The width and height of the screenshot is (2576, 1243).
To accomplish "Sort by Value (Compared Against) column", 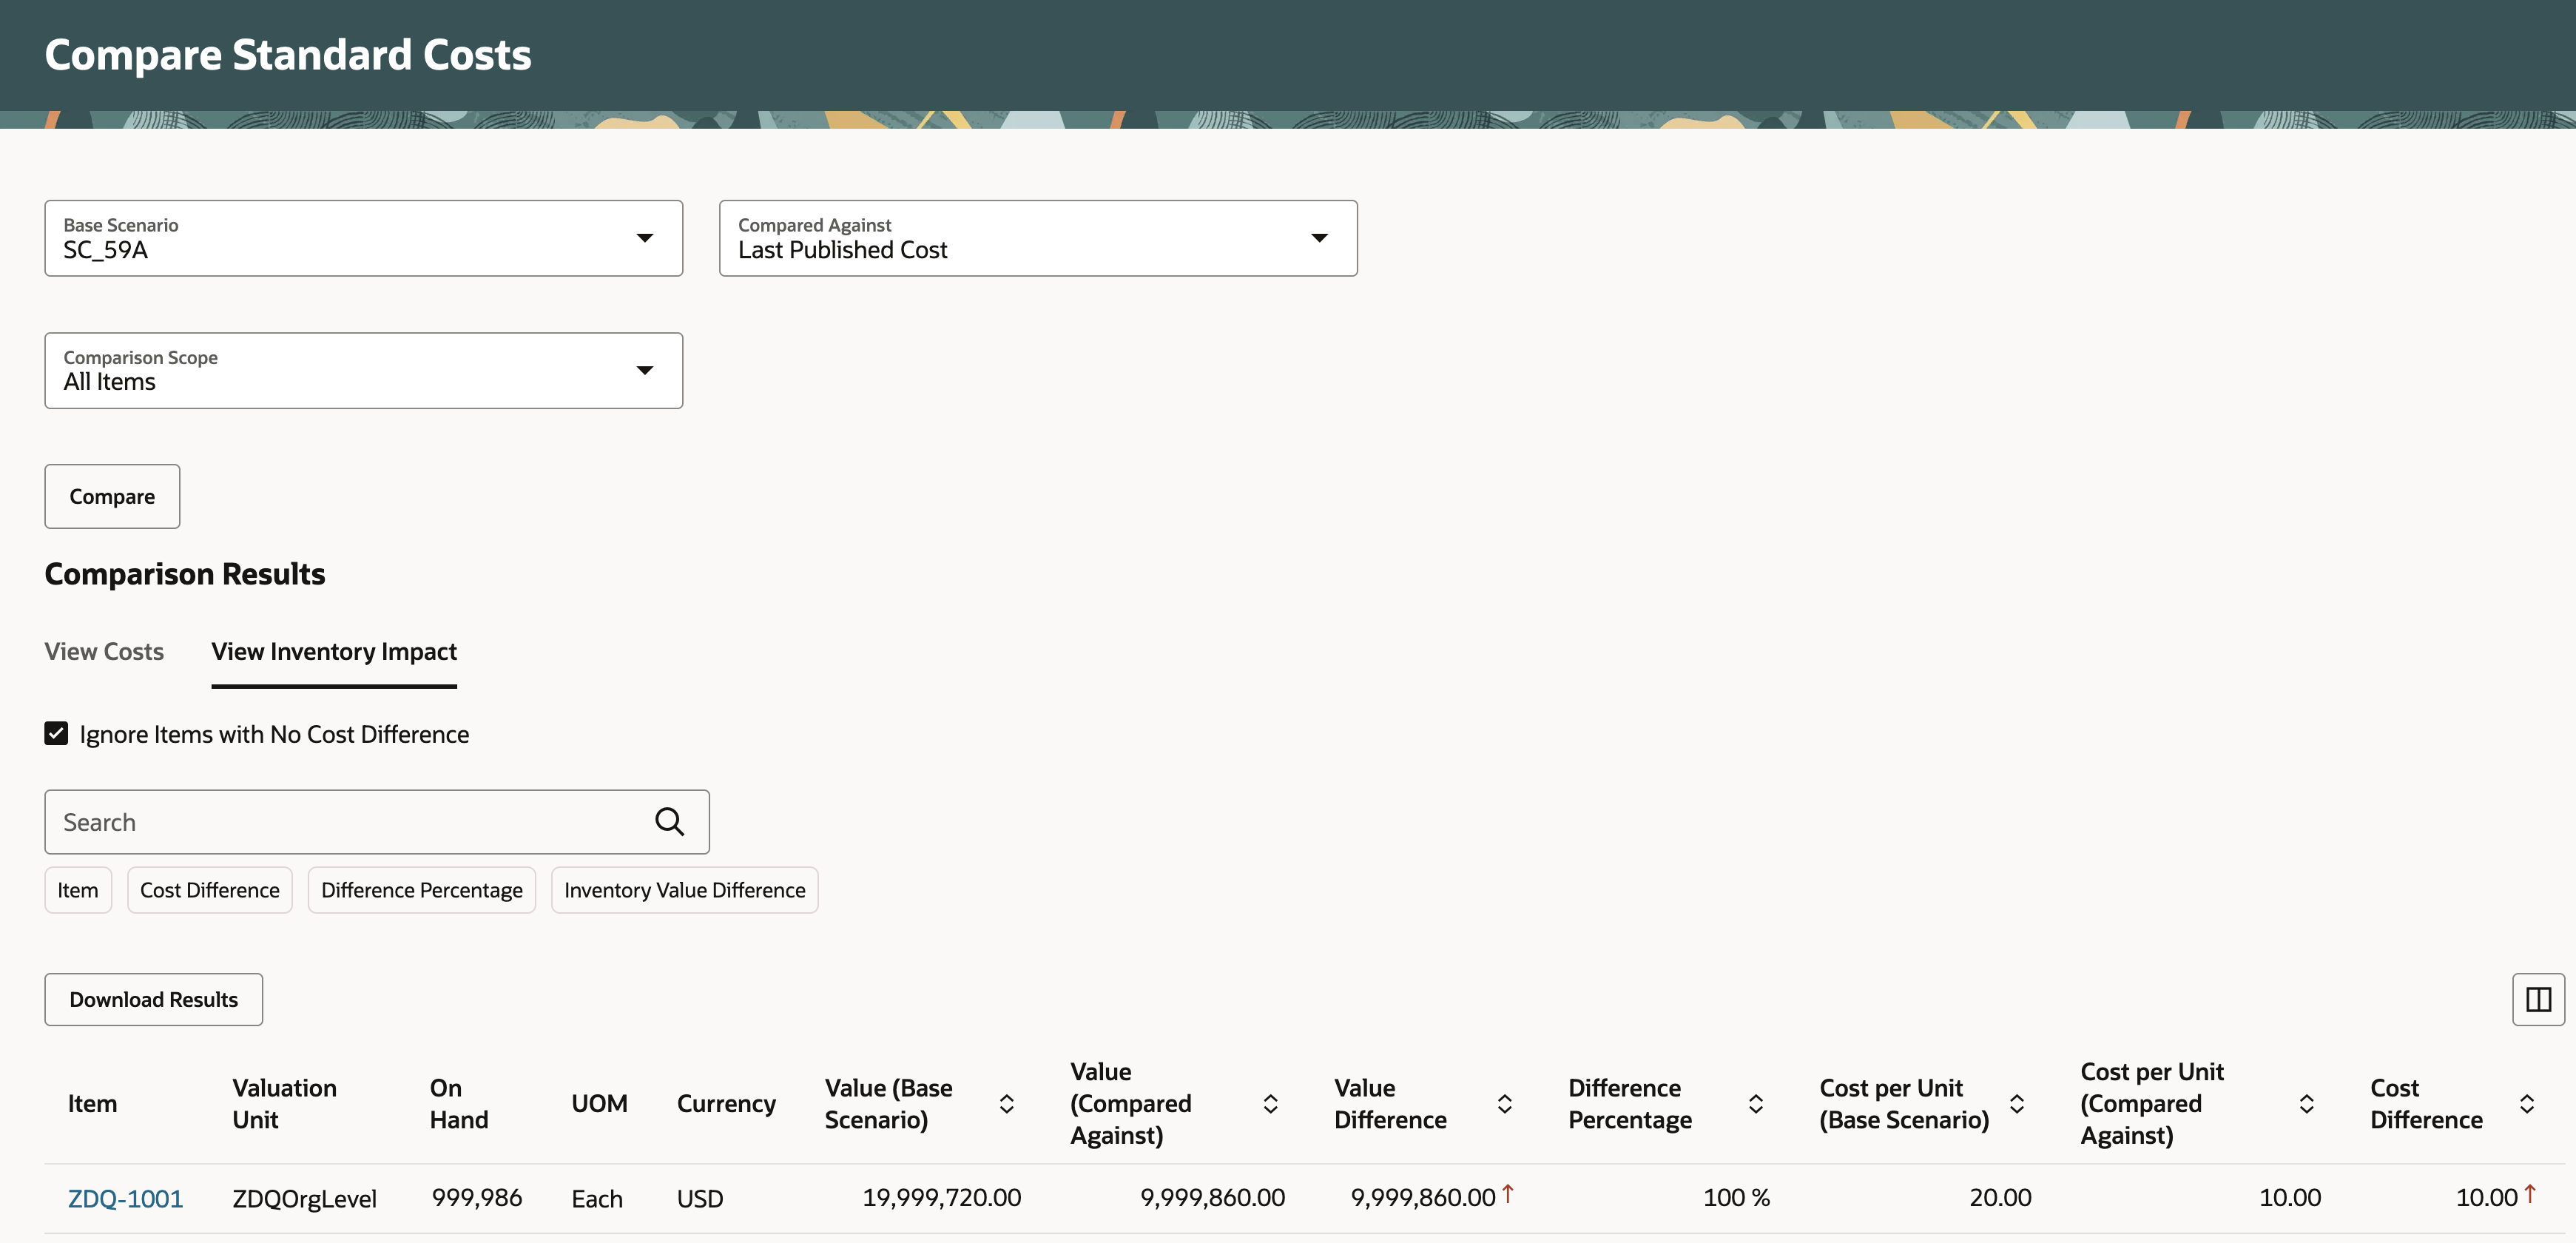I will (x=1270, y=1104).
